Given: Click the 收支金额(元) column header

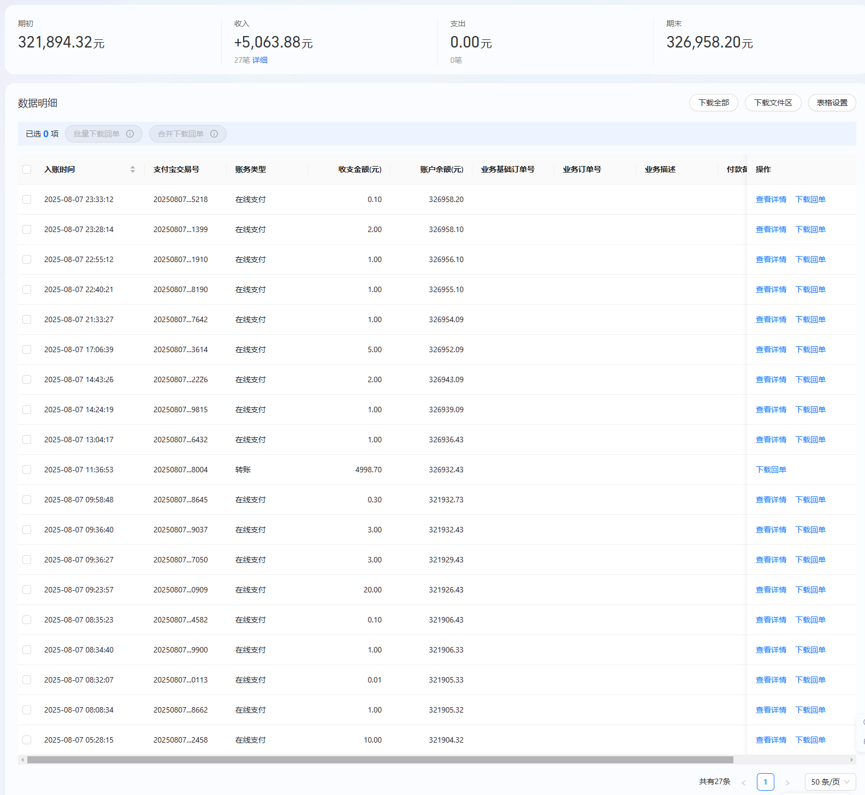Looking at the screenshot, I should (360, 169).
